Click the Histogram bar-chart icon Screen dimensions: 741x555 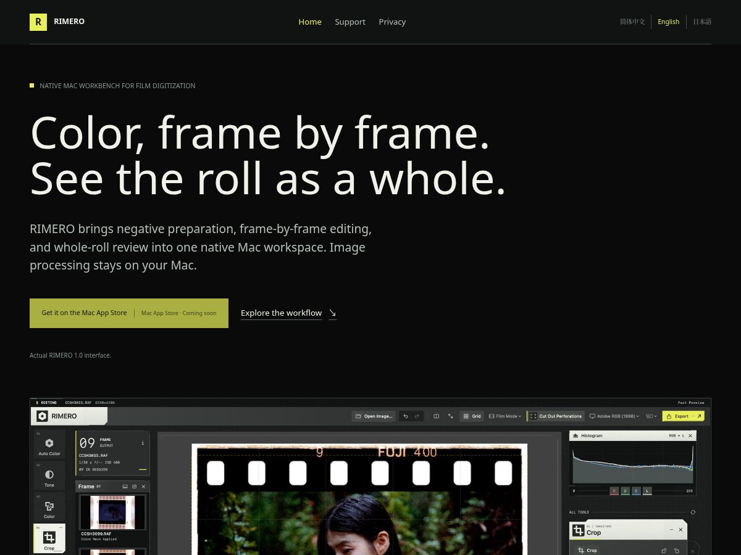click(x=576, y=435)
